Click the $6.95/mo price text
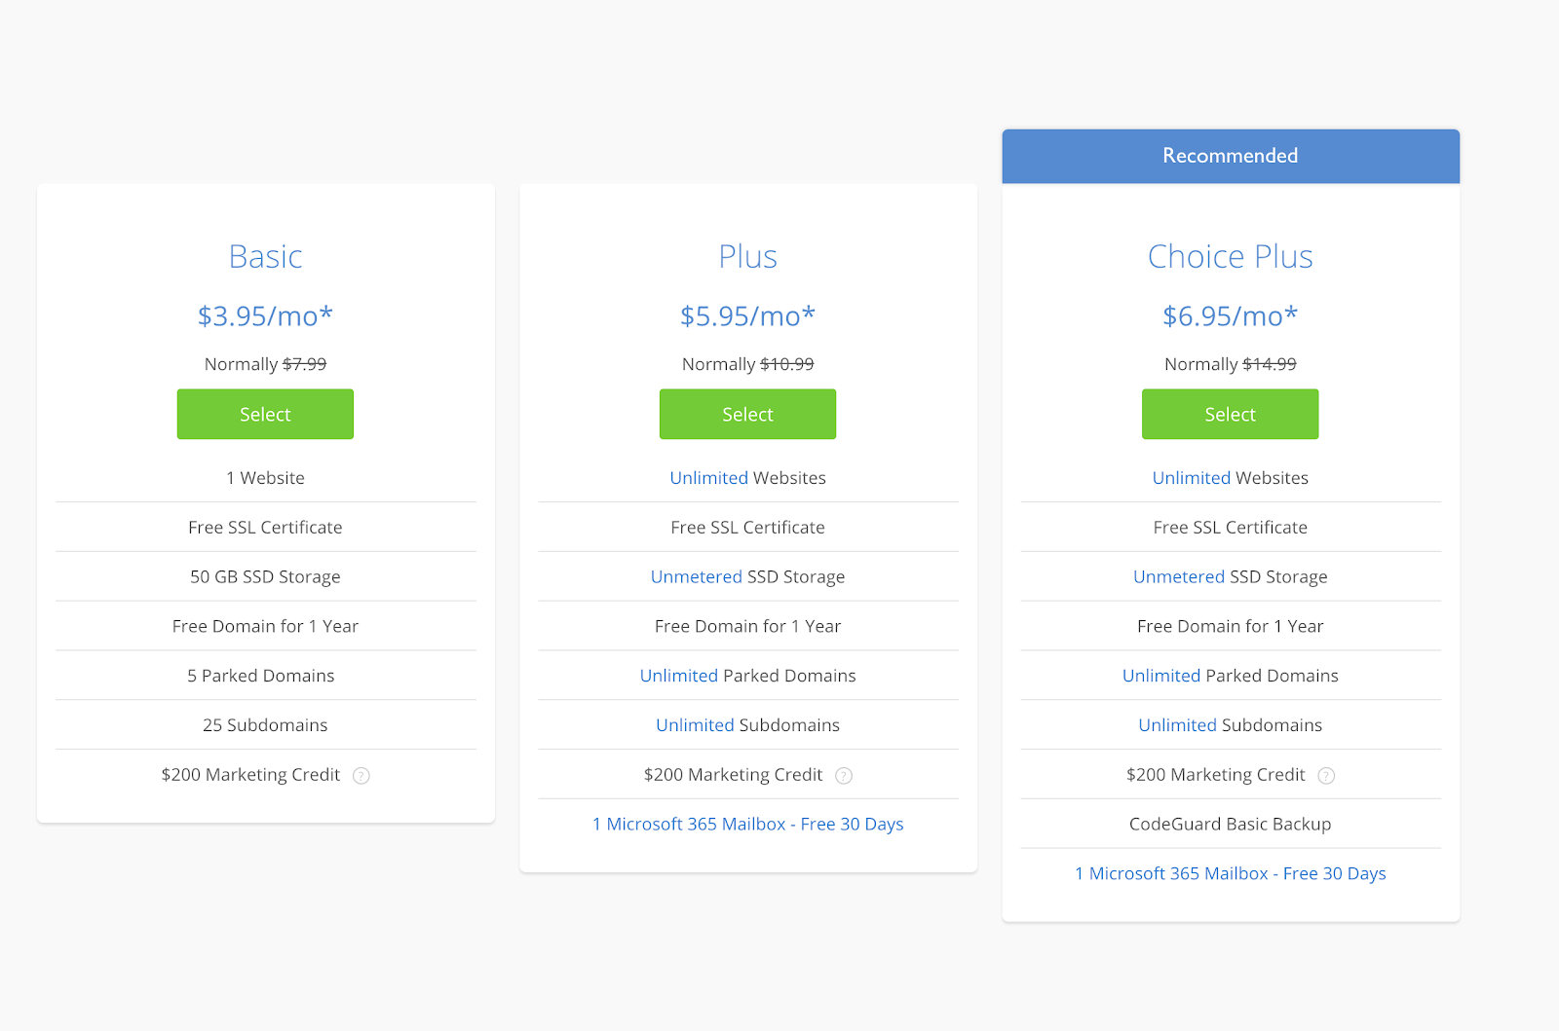The width and height of the screenshot is (1559, 1031). click(1230, 315)
